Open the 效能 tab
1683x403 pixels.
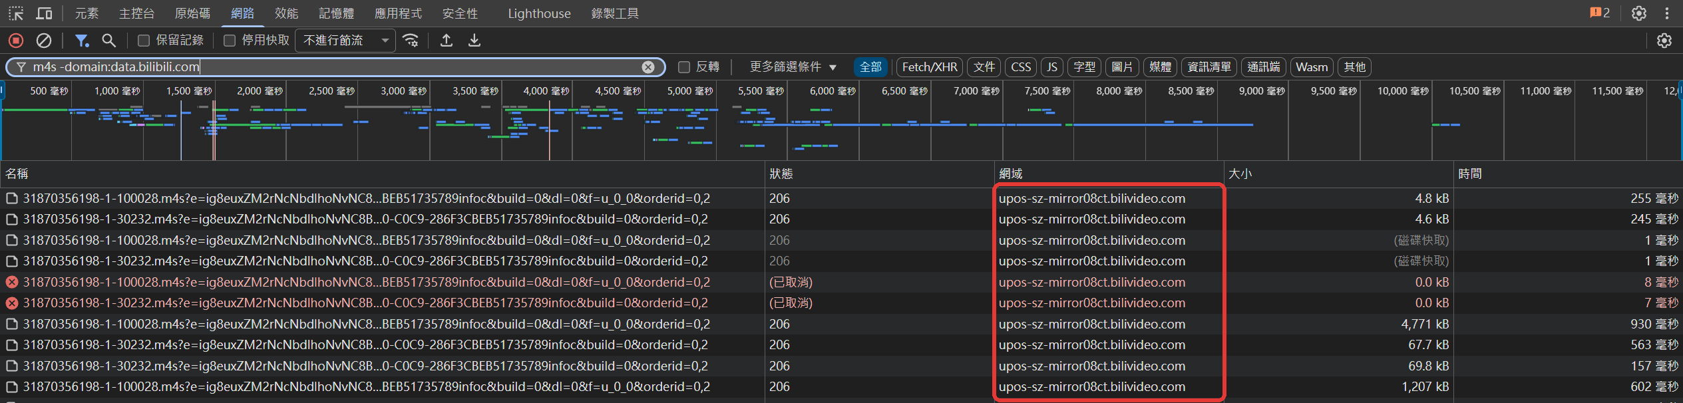286,13
